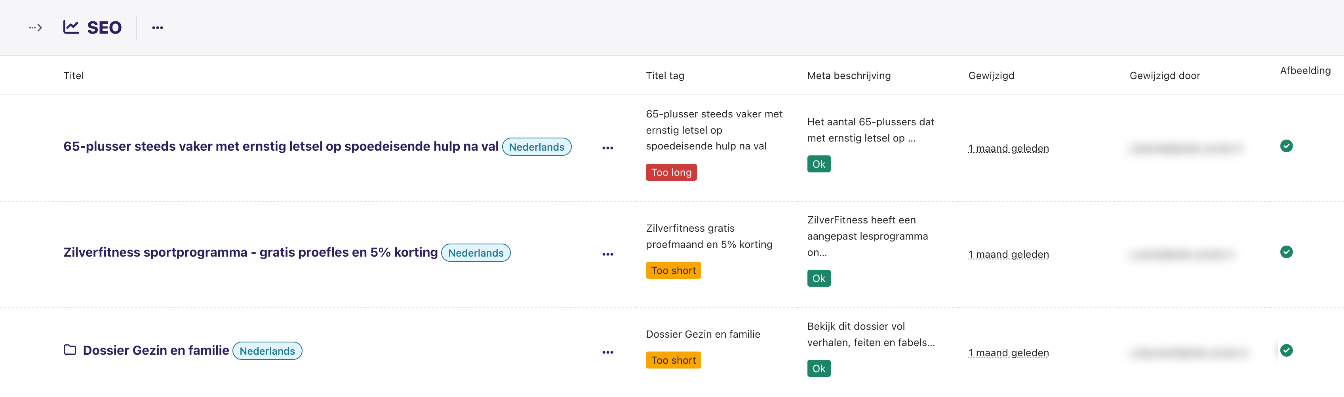Click '1 maand geleden' in Dossier Gezin row
The height and width of the screenshot is (397, 1344).
tap(1008, 353)
